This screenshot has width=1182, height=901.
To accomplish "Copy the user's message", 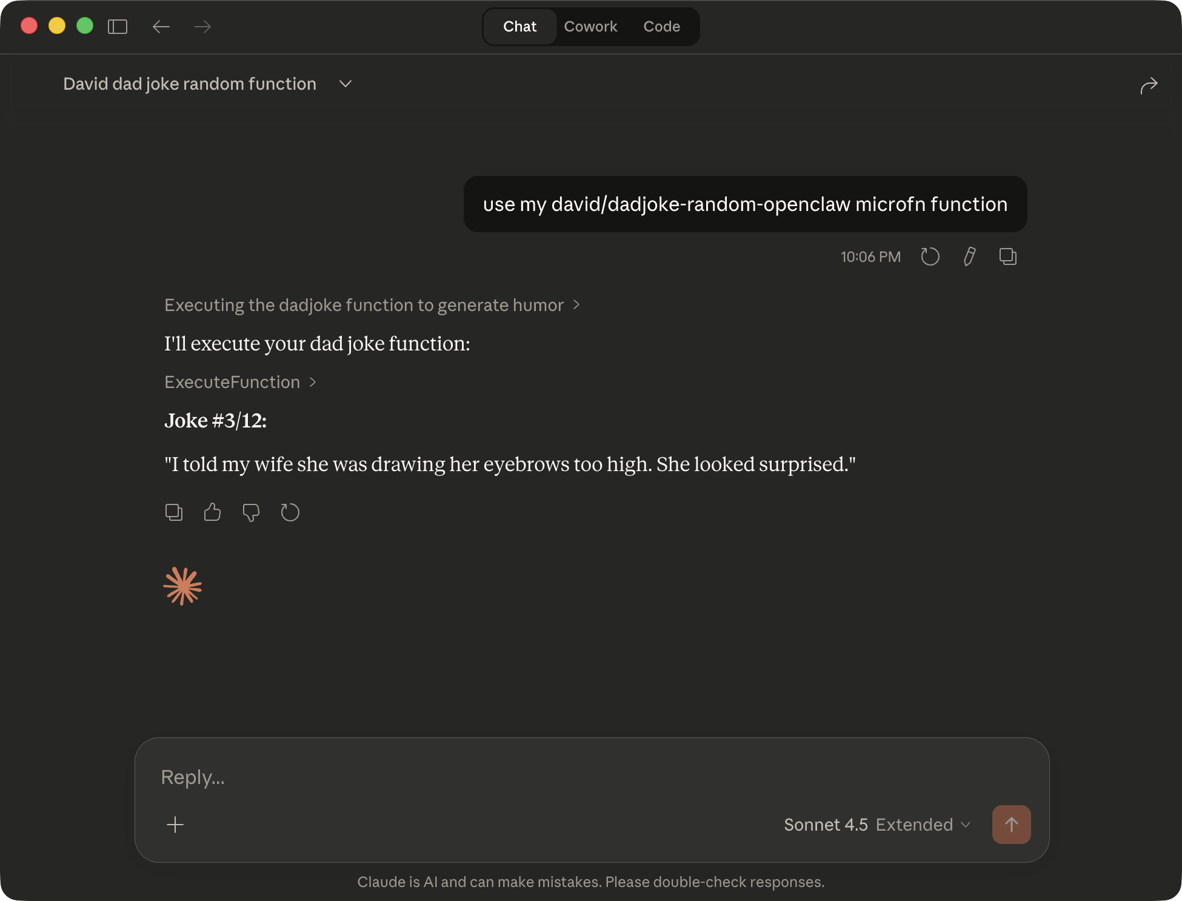I will [x=1008, y=256].
